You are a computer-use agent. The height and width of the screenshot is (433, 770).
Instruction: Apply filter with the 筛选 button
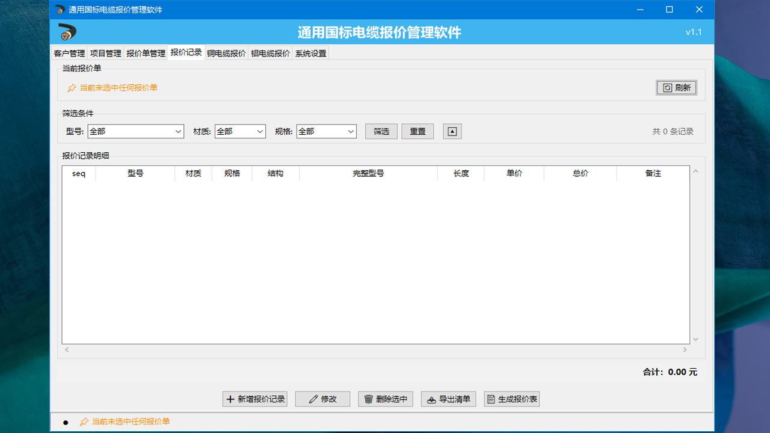click(381, 131)
